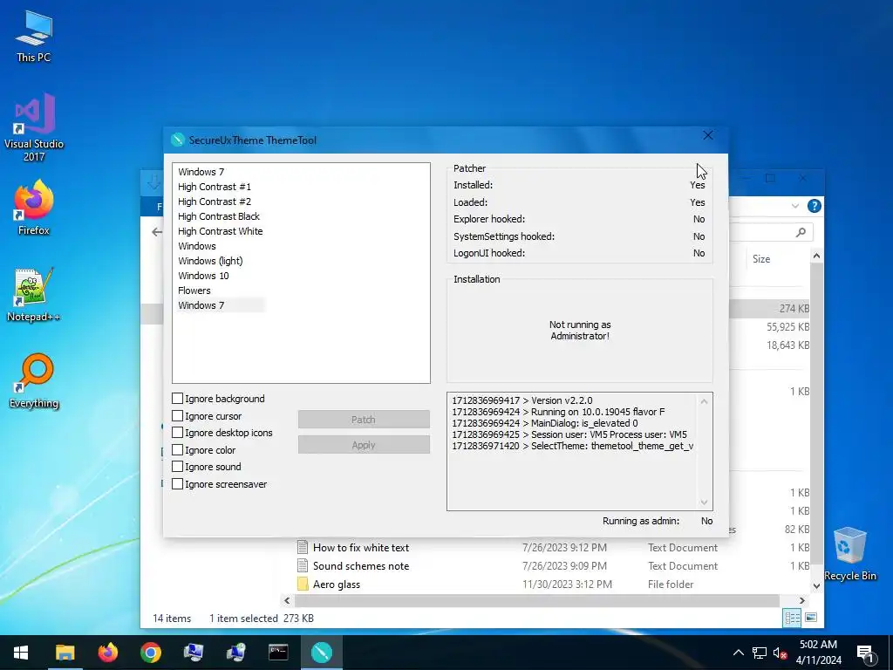893x670 pixels.
Task: Check Ignore sound option
Action: click(x=178, y=467)
